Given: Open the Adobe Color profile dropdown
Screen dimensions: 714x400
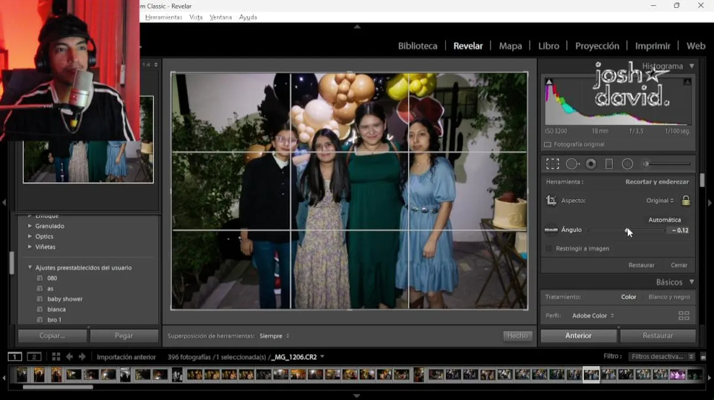Looking at the screenshot, I should [x=593, y=316].
